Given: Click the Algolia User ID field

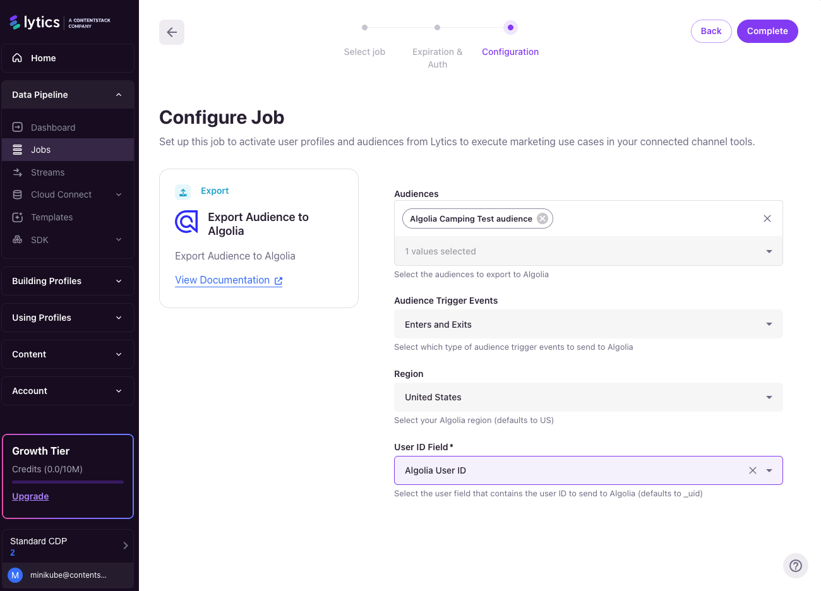Looking at the screenshot, I should (589, 470).
